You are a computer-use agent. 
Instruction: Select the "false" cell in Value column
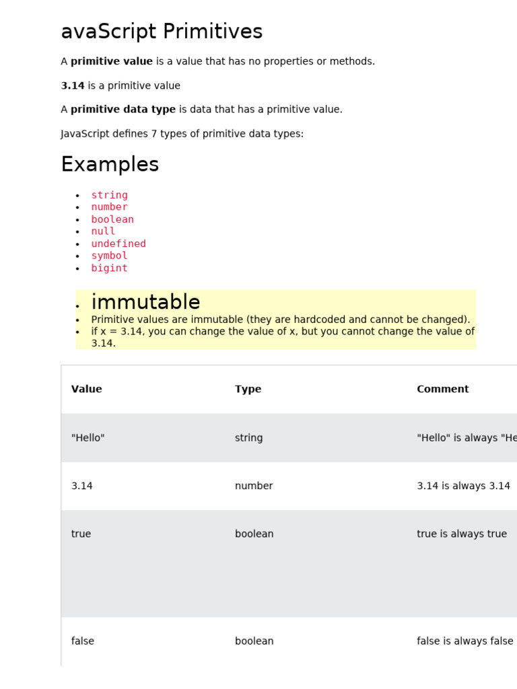click(x=83, y=641)
